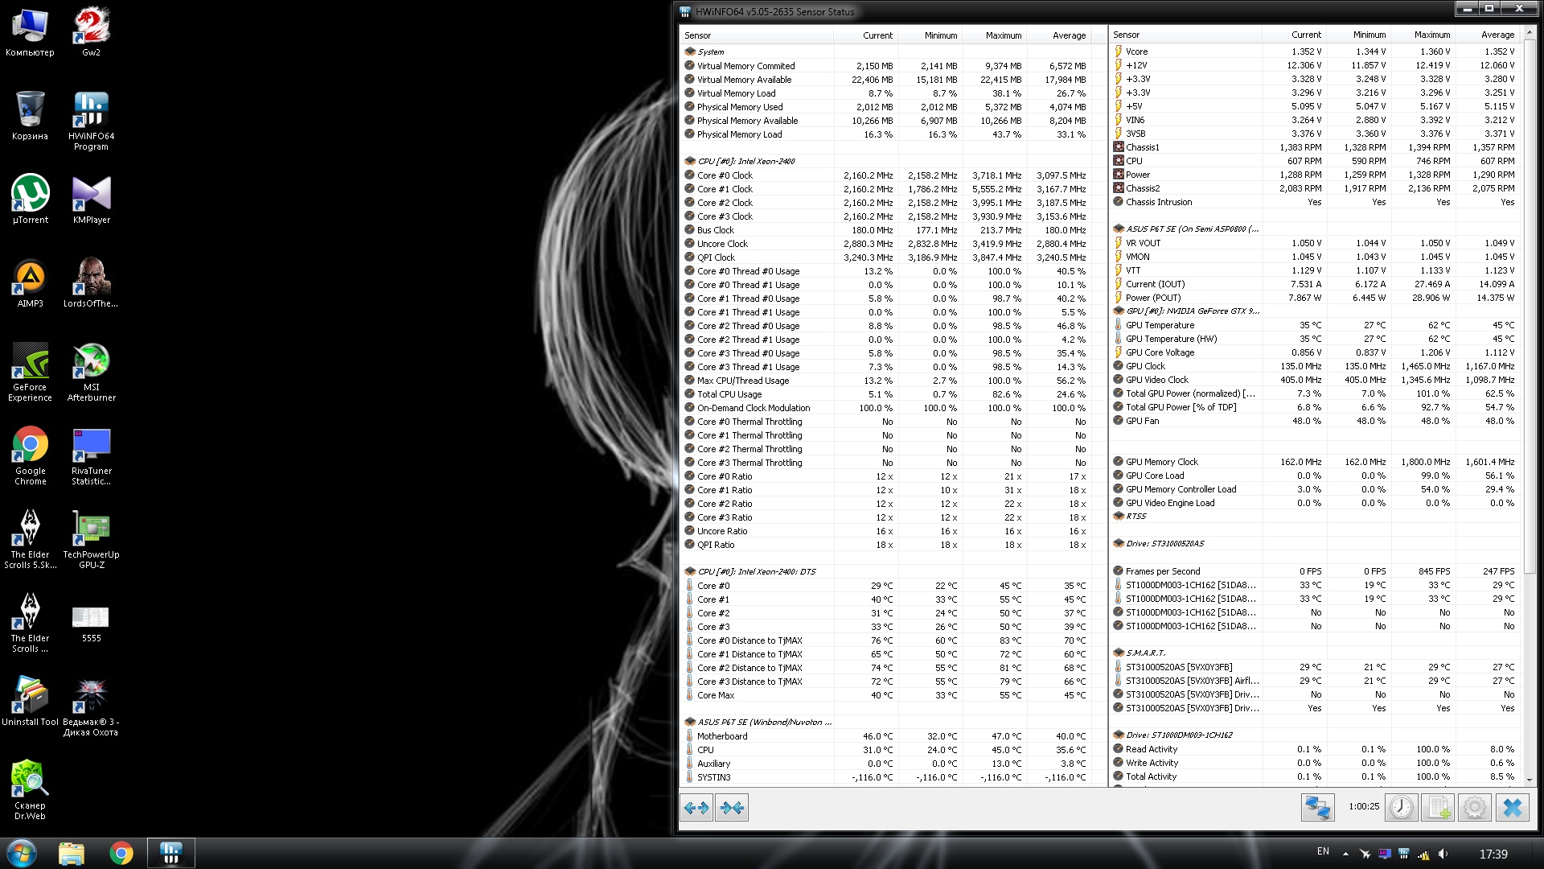Open HWiNFO64 Program desktop shortcut
Image resolution: width=1544 pixels, height=869 pixels.
click(x=91, y=121)
